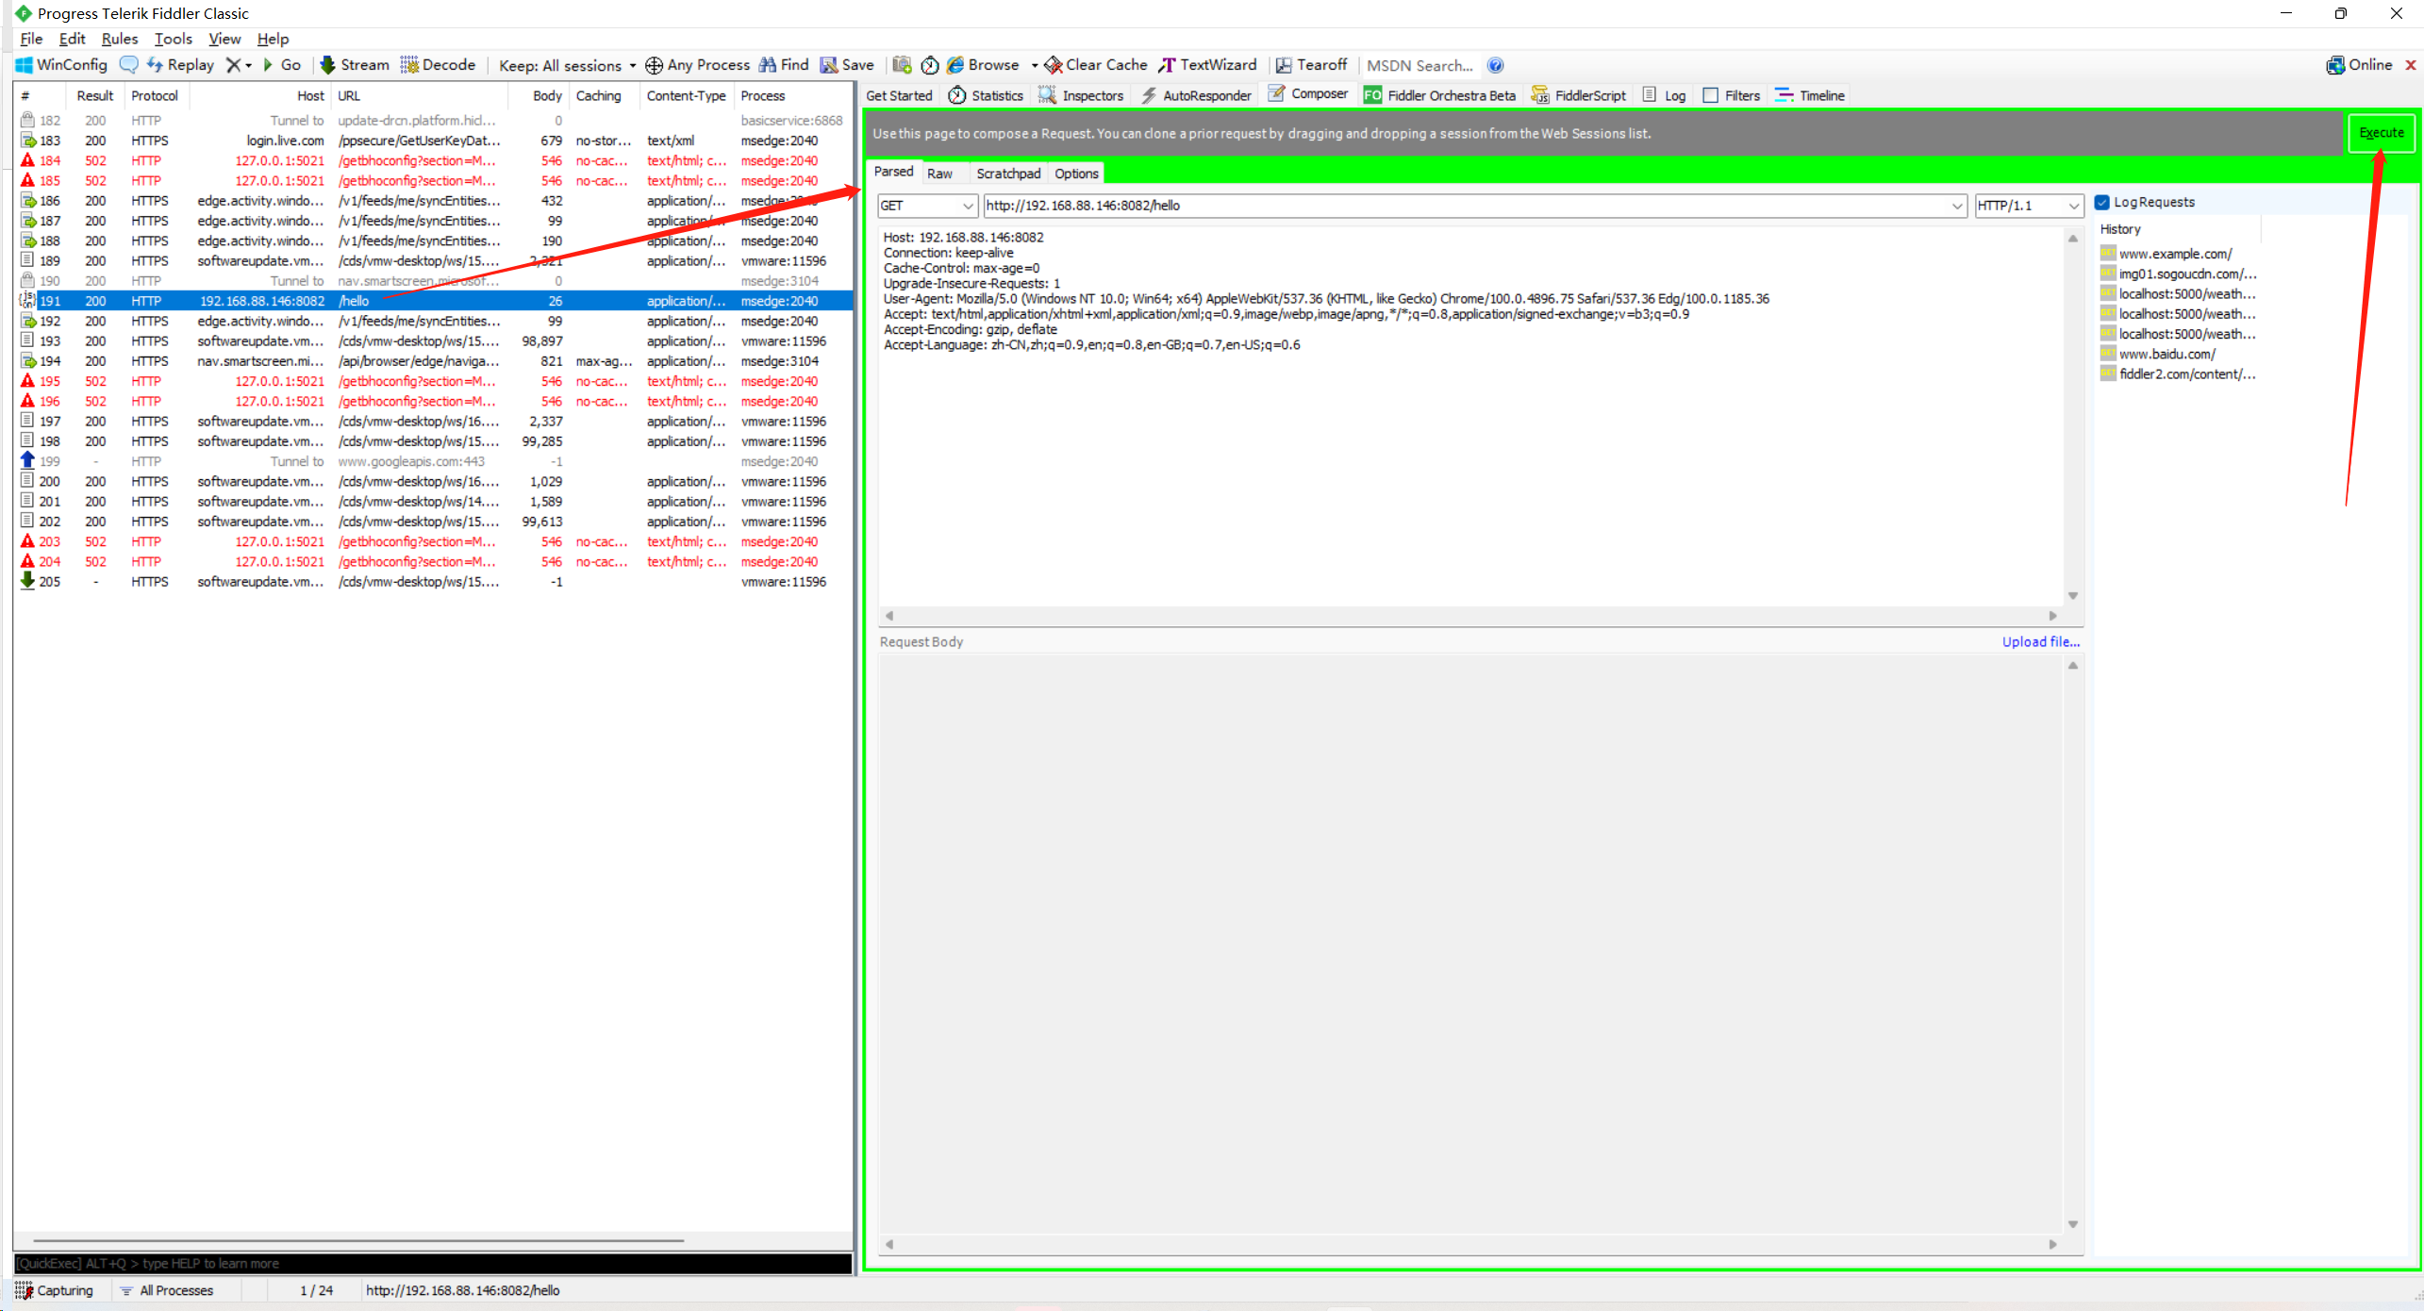Click the All Processes filter in status bar

pyautogui.click(x=167, y=1290)
